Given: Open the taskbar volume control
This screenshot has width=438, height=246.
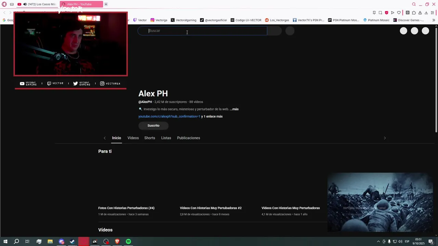Looking at the screenshot, I should 400,242.
